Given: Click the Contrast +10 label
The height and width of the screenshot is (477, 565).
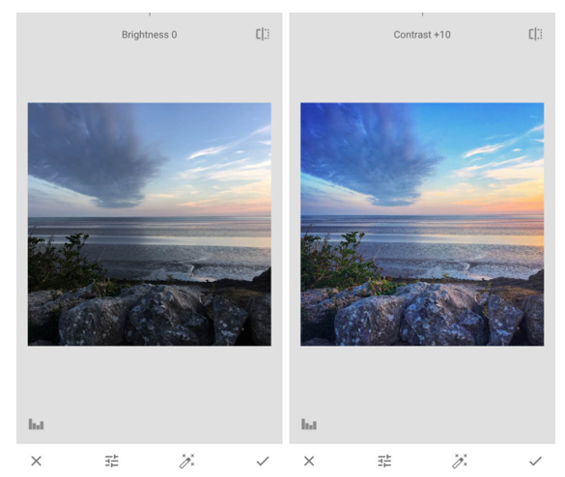Looking at the screenshot, I should click(422, 35).
